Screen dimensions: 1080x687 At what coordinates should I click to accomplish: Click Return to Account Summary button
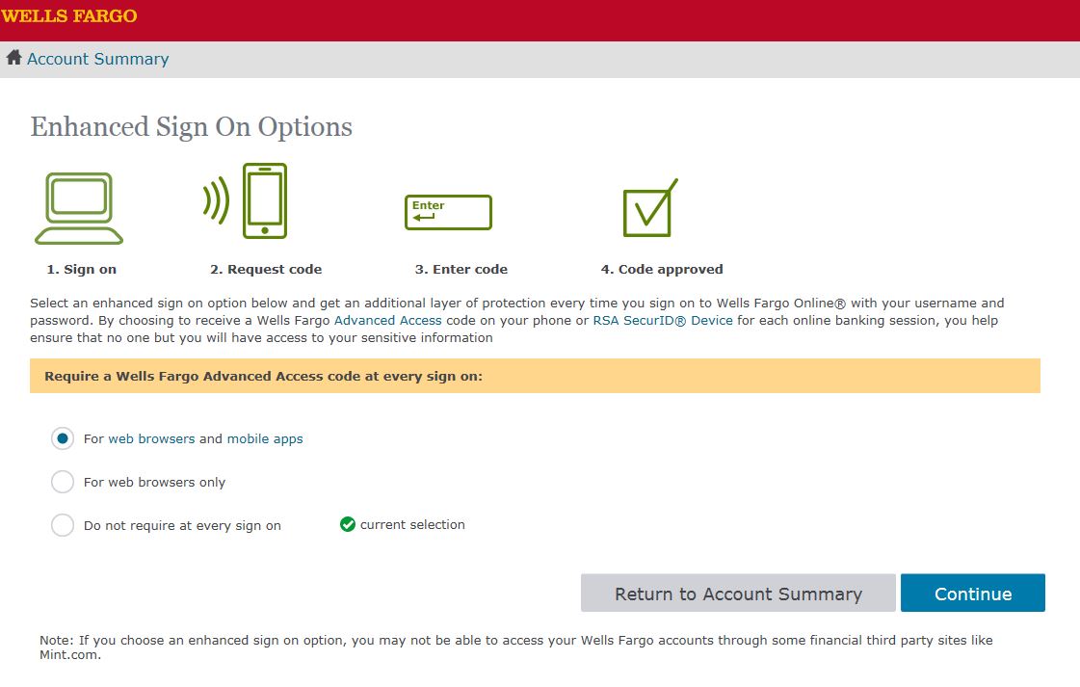[738, 593]
